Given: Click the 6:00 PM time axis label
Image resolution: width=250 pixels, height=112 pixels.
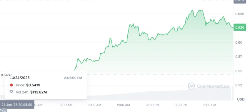Looking at the screenshot, I should pyautogui.click(x=210, y=105).
